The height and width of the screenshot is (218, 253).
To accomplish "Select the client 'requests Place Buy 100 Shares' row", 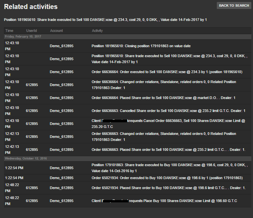I will click(164, 201).
